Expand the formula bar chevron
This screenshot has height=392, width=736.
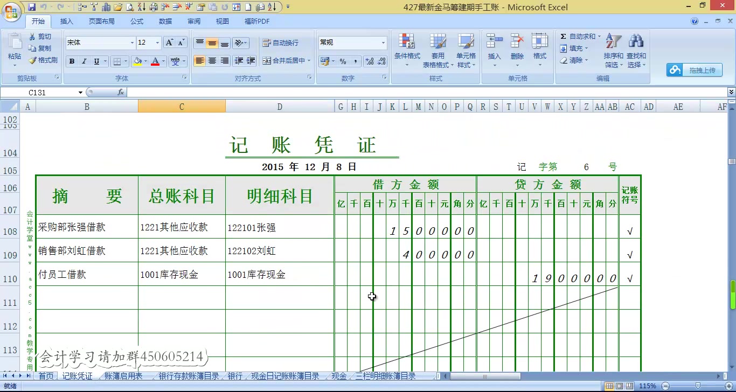731,93
